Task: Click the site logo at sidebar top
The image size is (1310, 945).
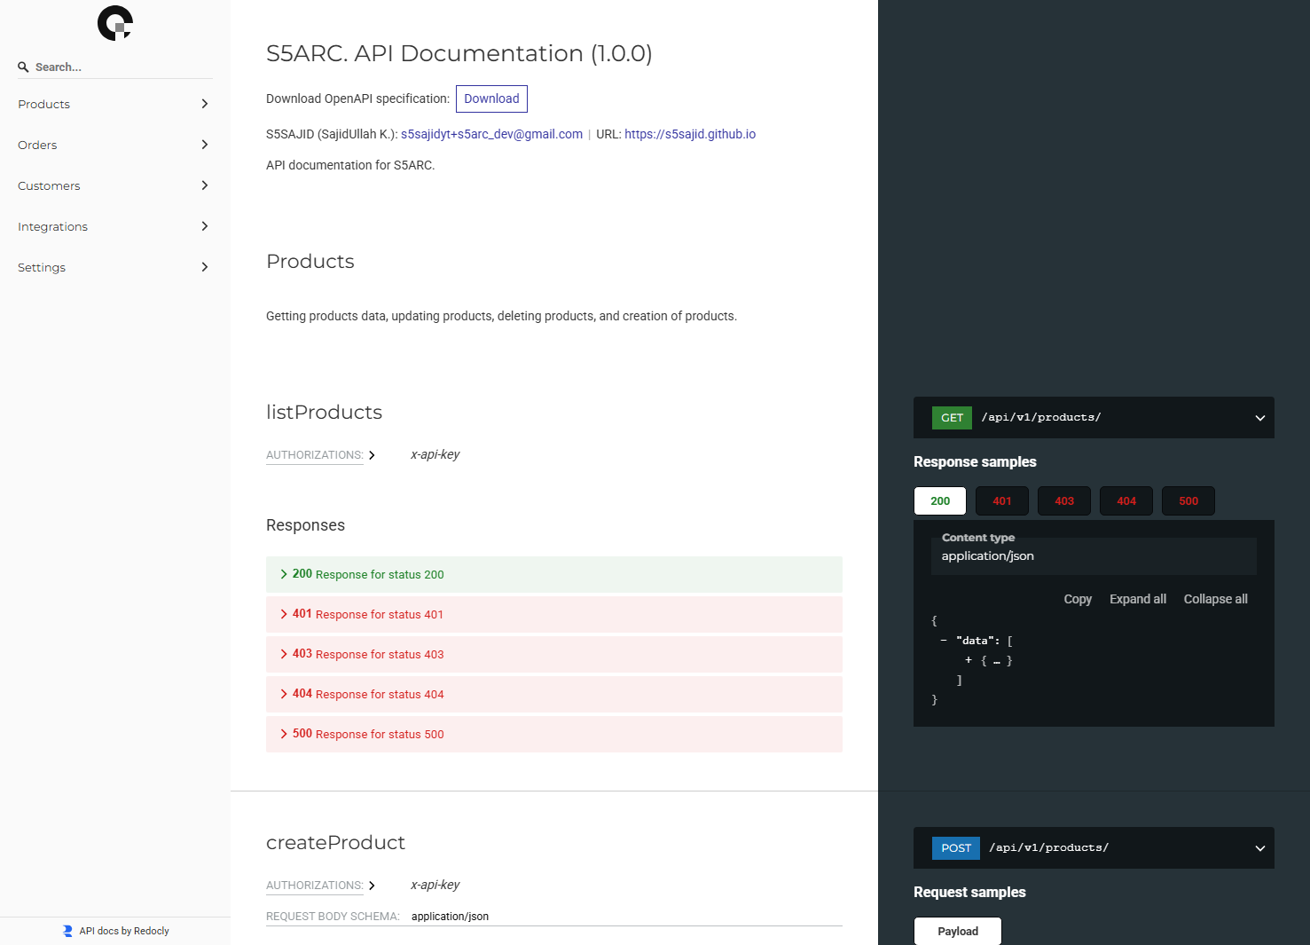Action: [x=114, y=22]
